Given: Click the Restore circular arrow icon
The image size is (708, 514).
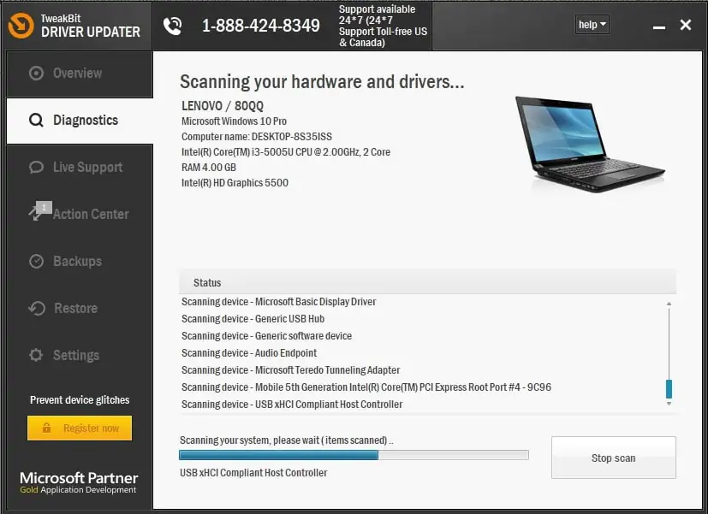Looking at the screenshot, I should pyautogui.click(x=37, y=309).
